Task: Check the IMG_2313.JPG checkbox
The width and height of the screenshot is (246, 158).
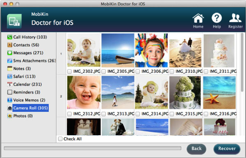Action: coord(104,114)
